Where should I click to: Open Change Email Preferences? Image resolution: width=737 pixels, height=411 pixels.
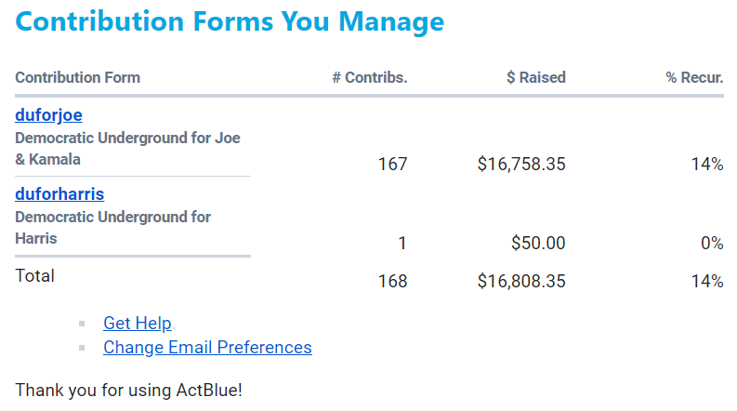207,347
